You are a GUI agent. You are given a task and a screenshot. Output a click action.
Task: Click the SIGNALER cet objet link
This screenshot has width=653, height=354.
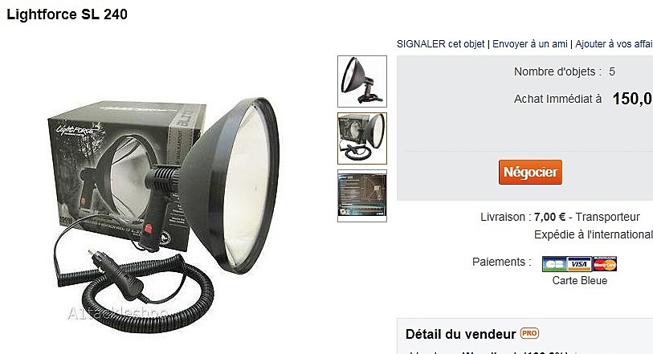click(x=441, y=44)
